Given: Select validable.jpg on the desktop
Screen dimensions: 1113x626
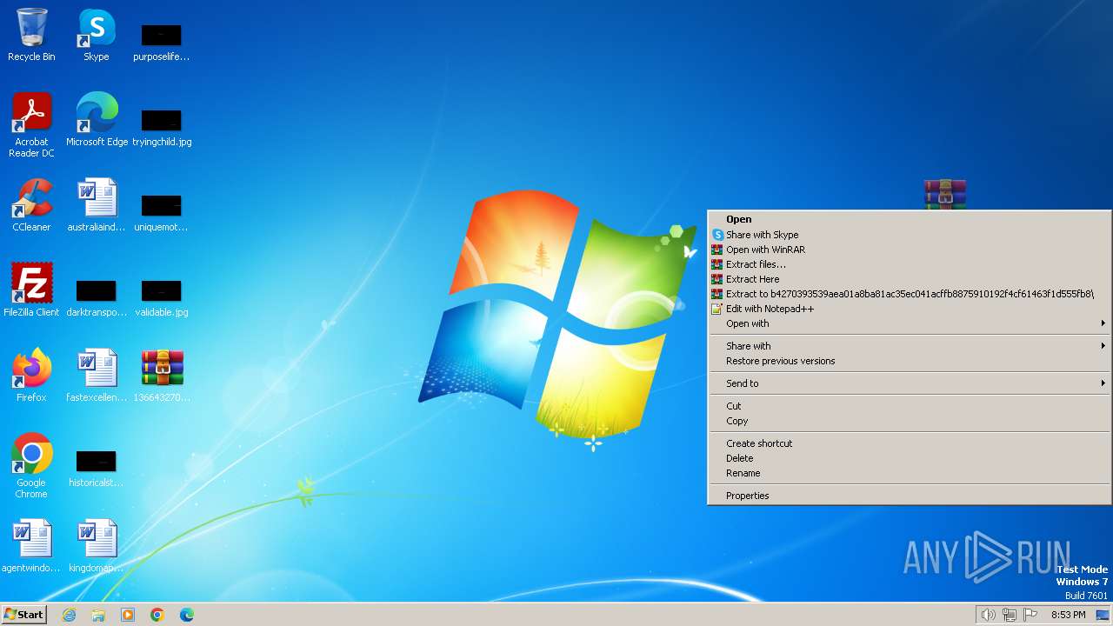Looking at the screenshot, I should pyautogui.click(x=161, y=297).
